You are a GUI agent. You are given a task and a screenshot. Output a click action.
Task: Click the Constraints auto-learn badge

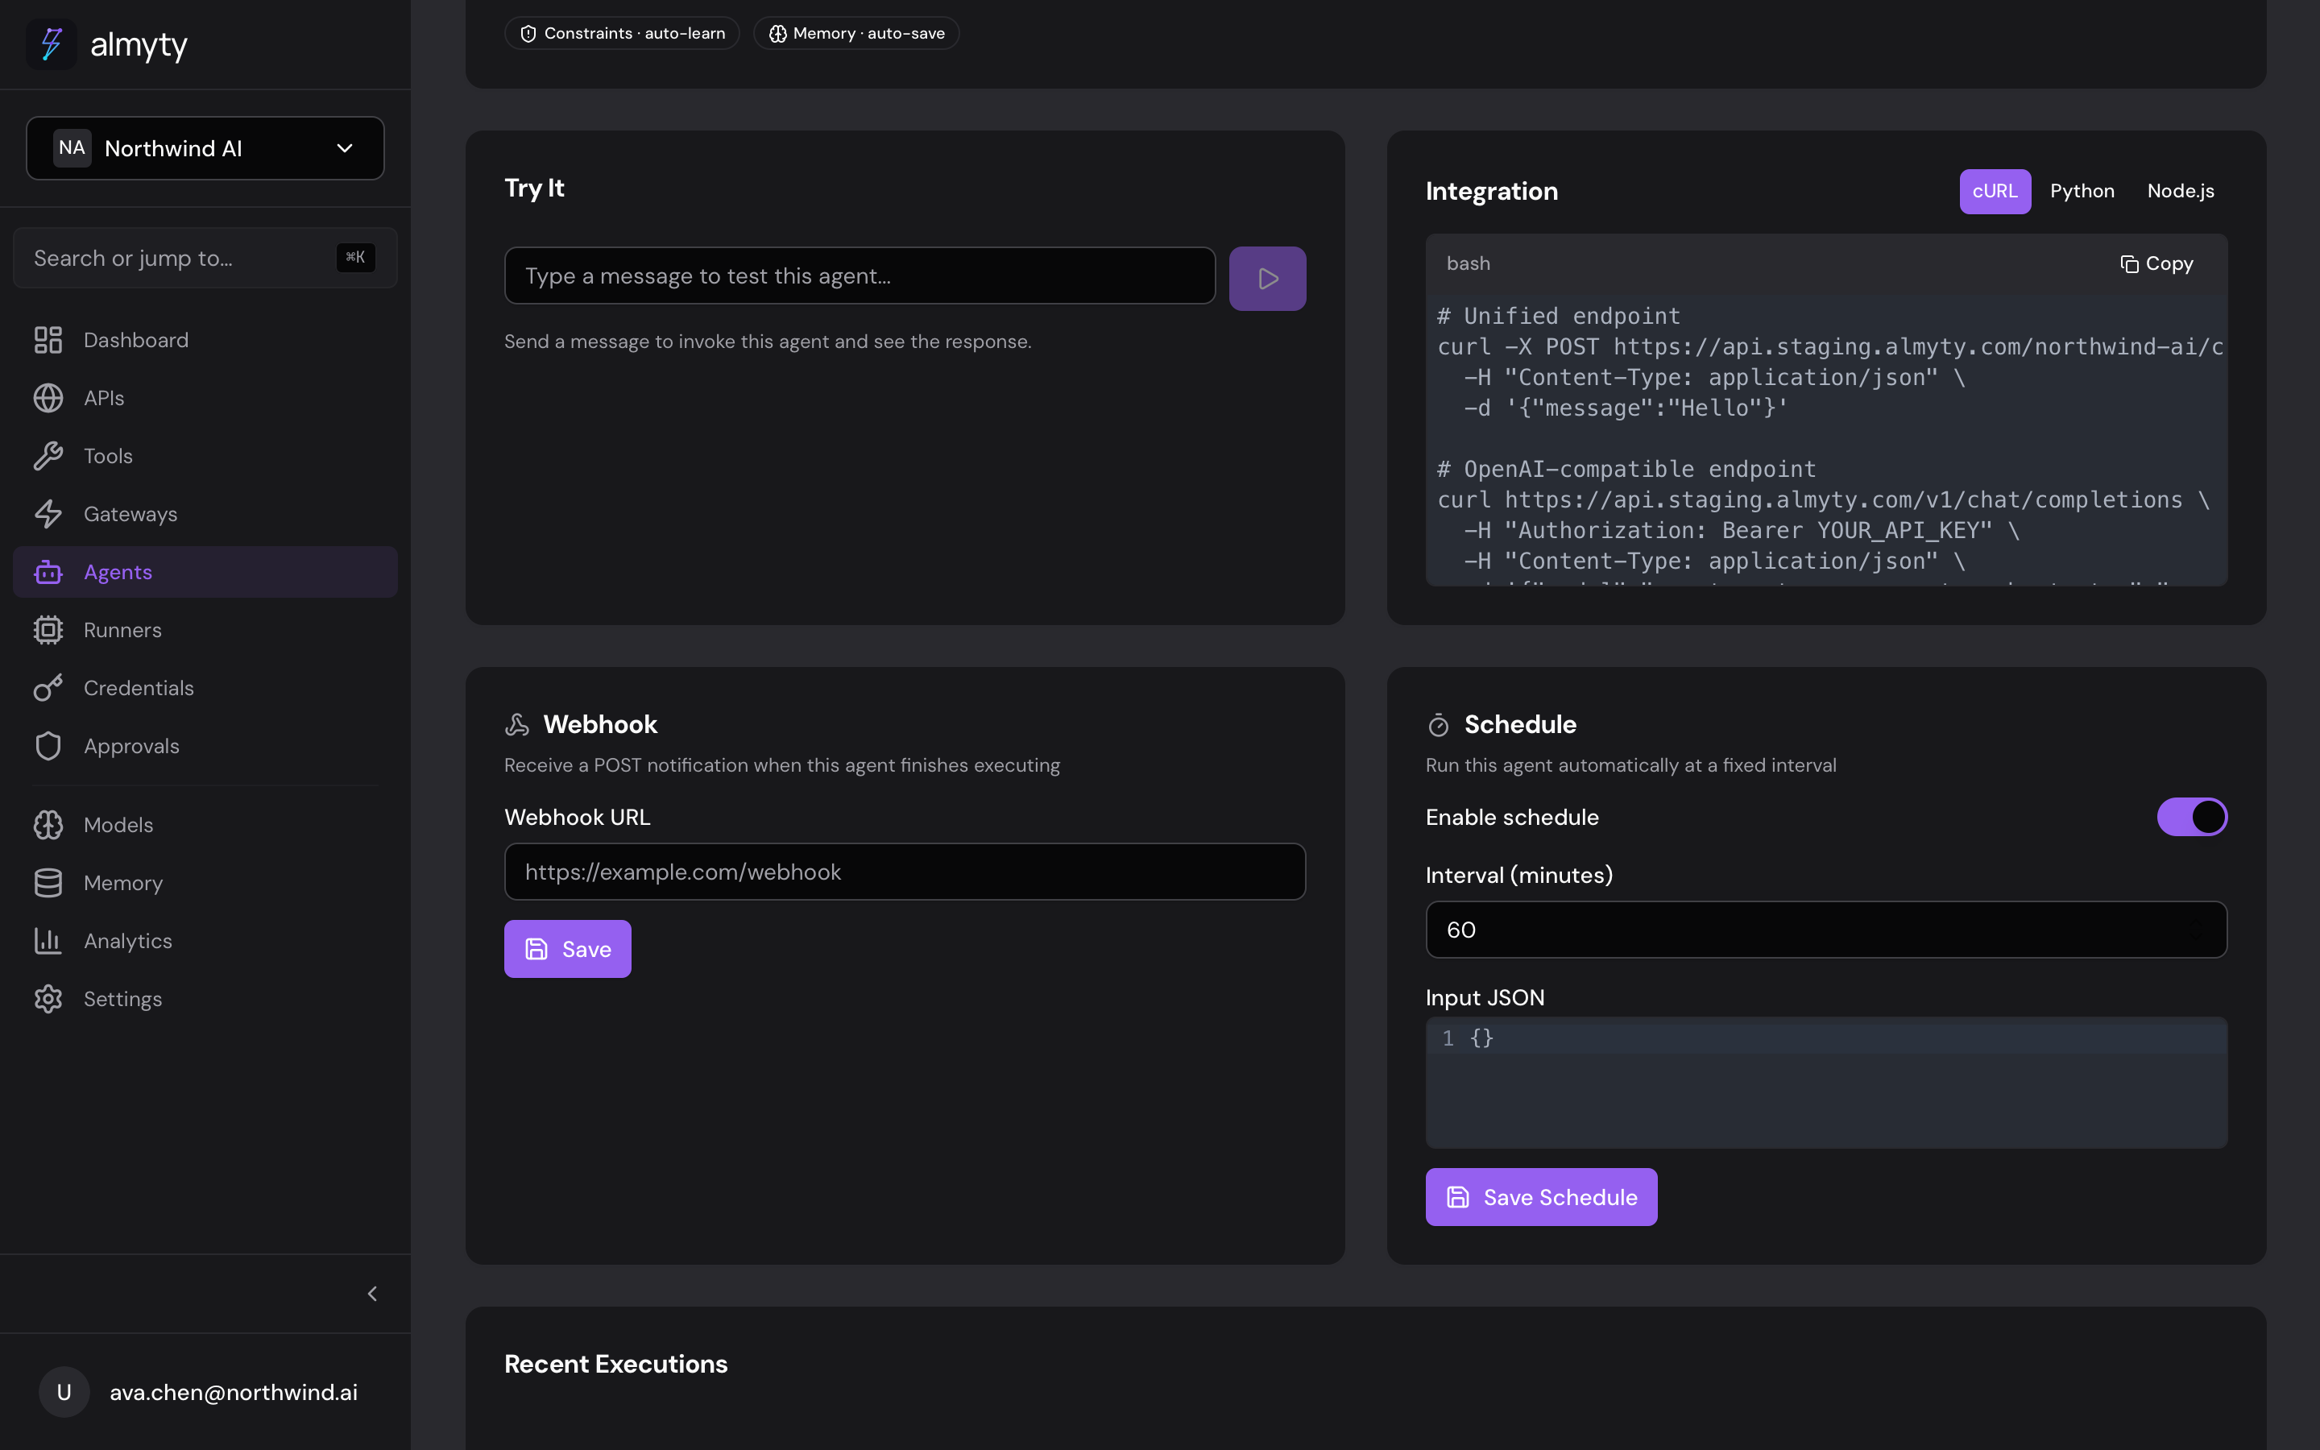point(622,34)
